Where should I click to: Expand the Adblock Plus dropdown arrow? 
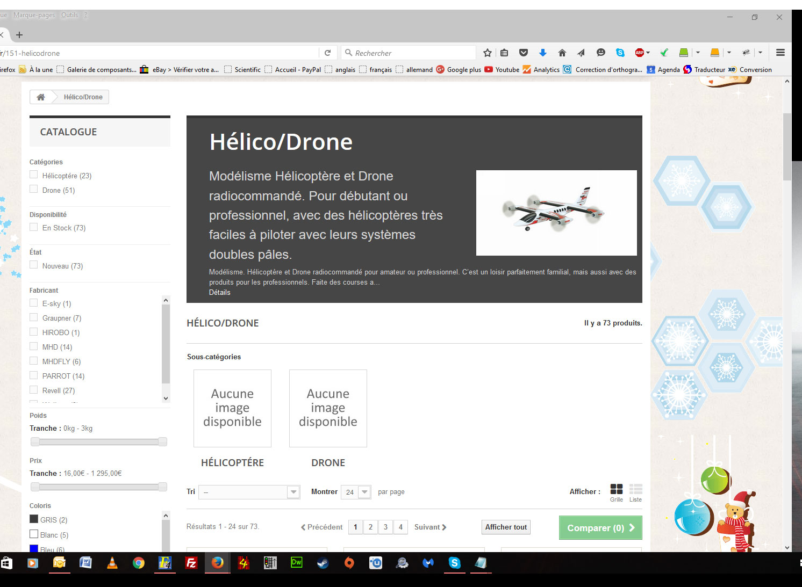click(x=648, y=53)
